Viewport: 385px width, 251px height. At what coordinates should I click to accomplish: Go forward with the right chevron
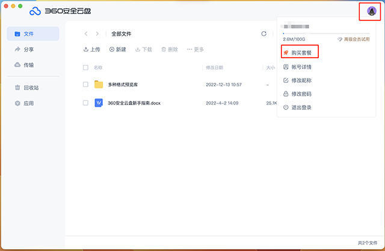pyautogui.click(x=97, y=34)
